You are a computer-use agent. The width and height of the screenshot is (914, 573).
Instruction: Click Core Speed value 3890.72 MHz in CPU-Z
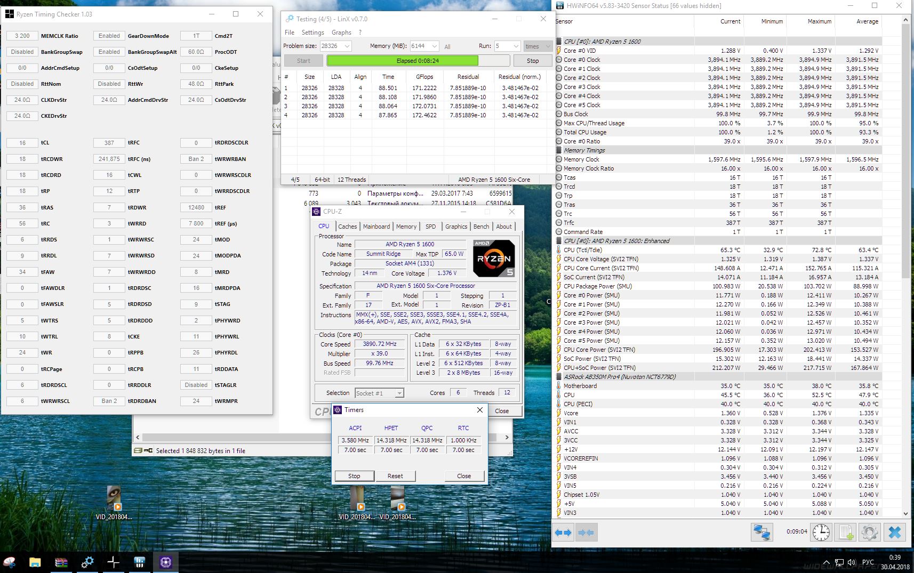coord(380,344)
